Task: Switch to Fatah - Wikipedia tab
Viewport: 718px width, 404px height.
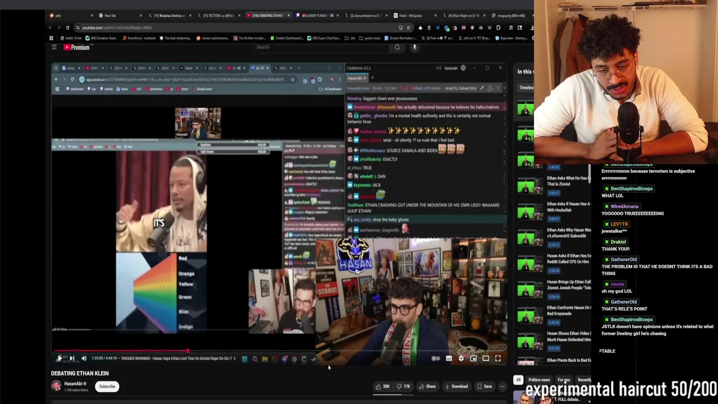Action: [415, 15]
